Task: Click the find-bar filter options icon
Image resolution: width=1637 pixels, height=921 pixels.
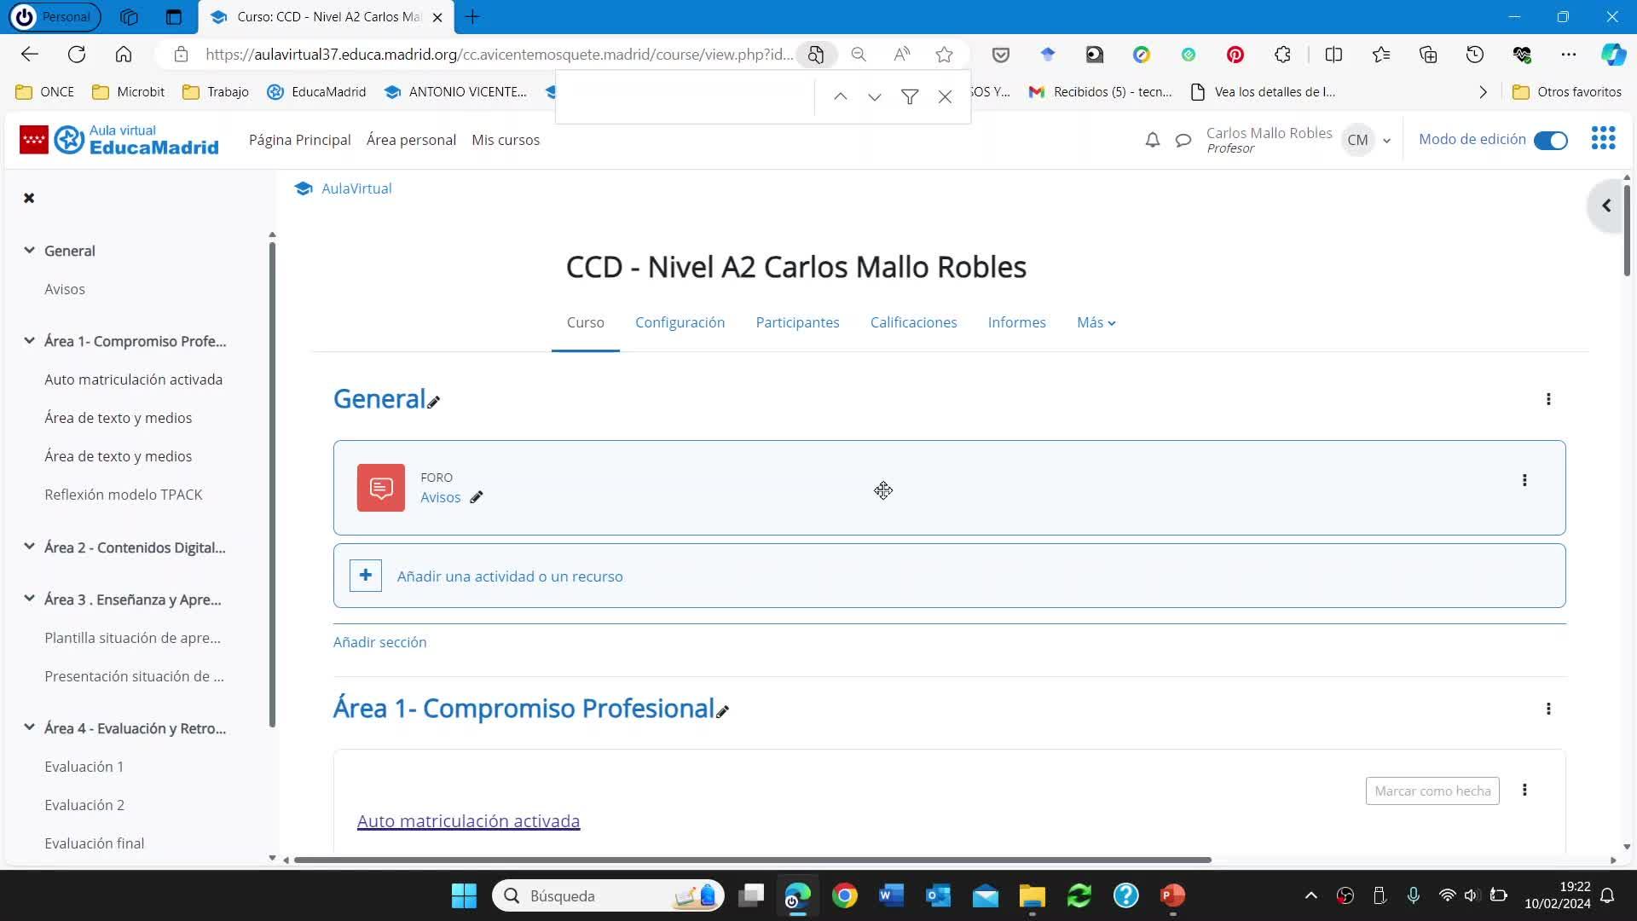Action: click(x=910, y=97)
